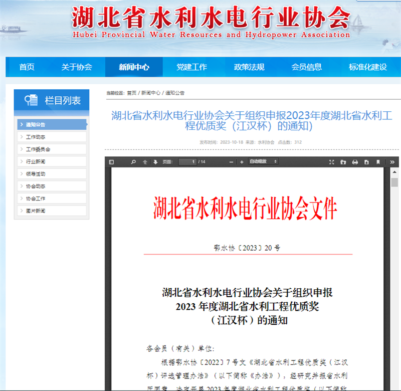Click the next page down-arrow icon
Viewport: 401px width, 391px height.
tap(155, 162)
